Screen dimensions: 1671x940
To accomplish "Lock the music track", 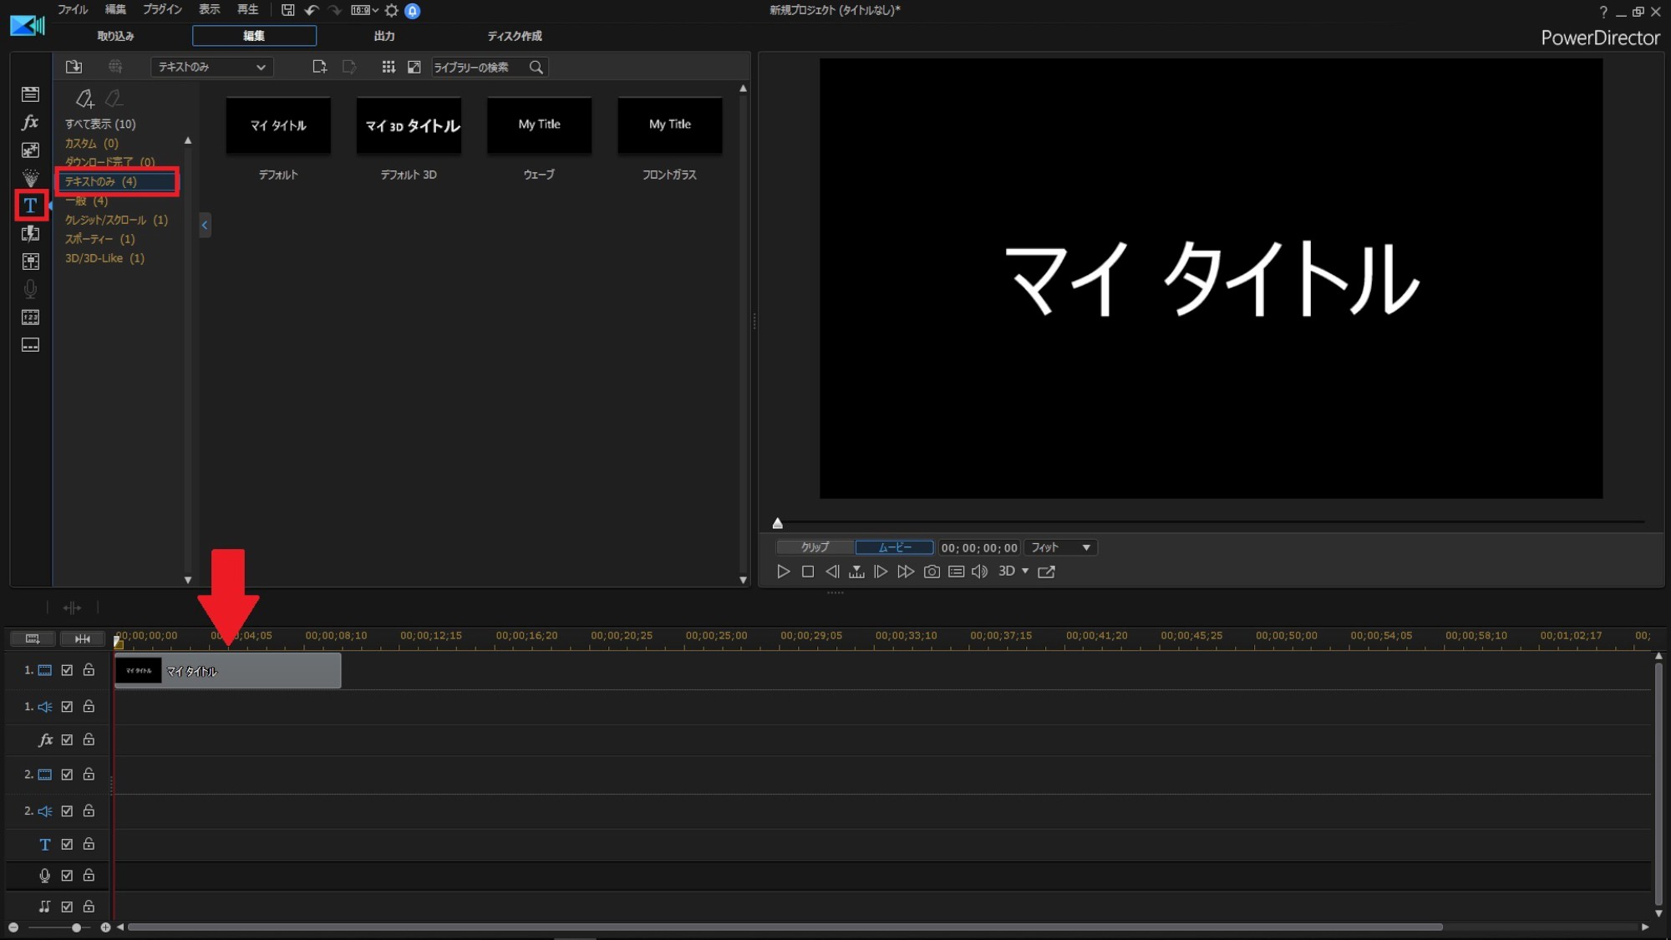I will click(x=89, y=907).
